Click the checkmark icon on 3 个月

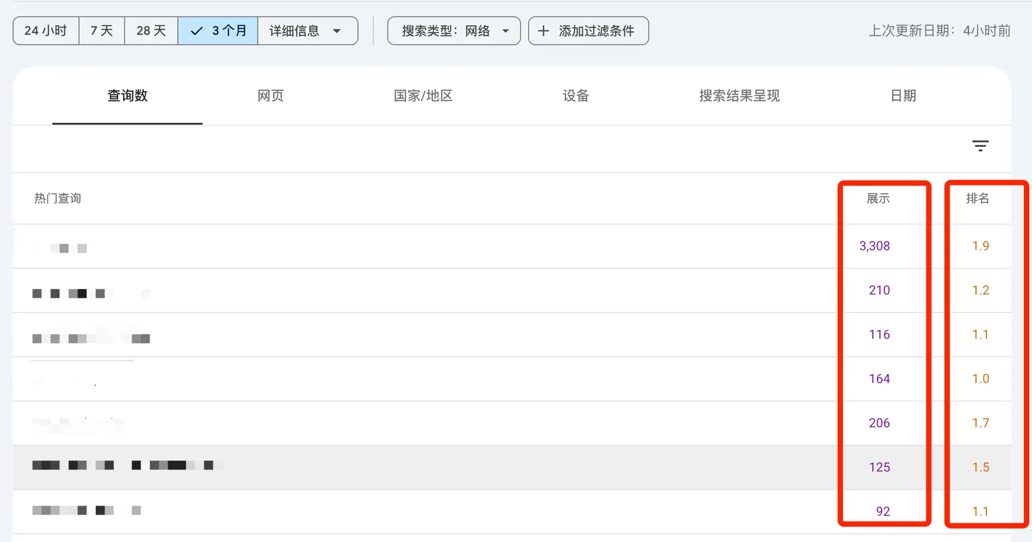197,31
